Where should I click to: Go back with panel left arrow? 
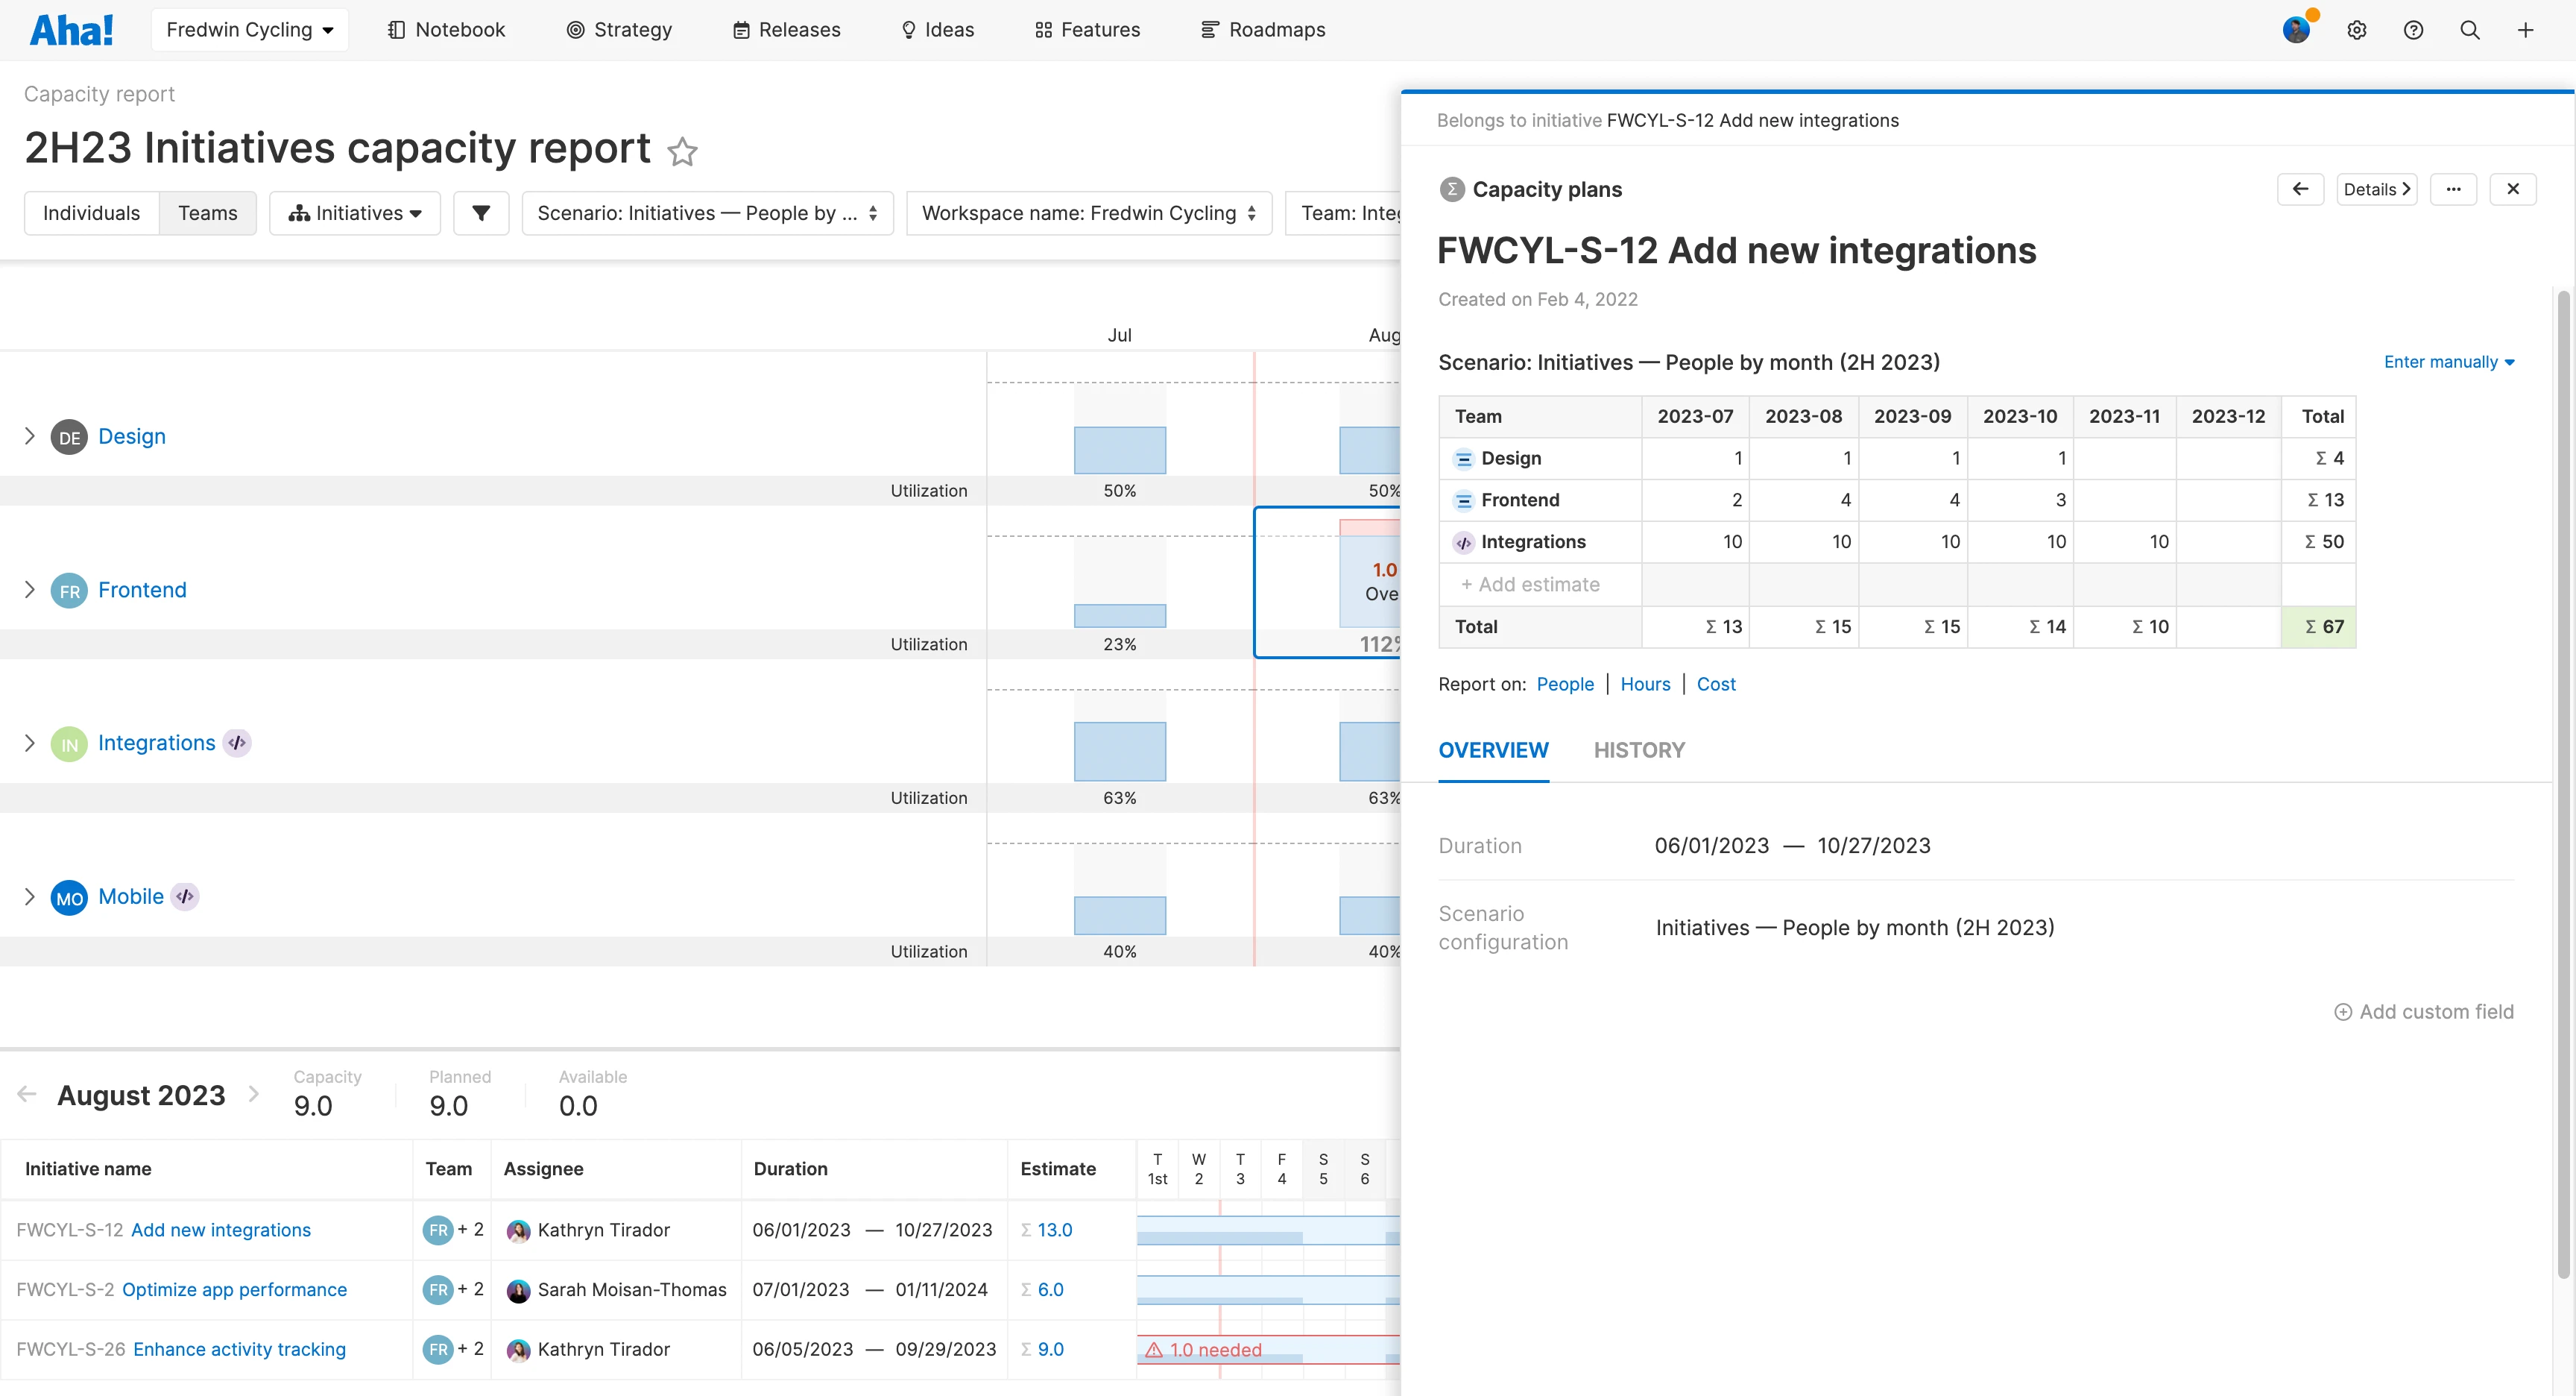pos(2300,189)
